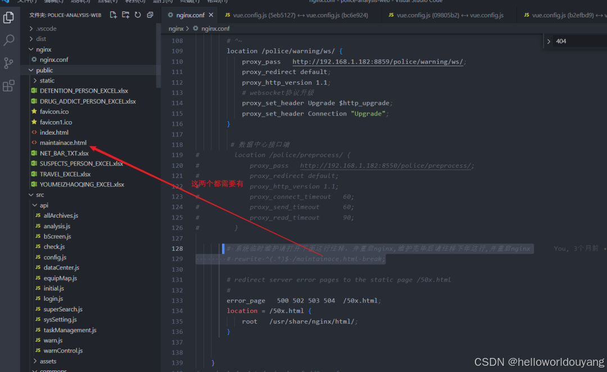Open the Source Control view
The height and width of the screenshot is (372, 607).
[8, 63]
